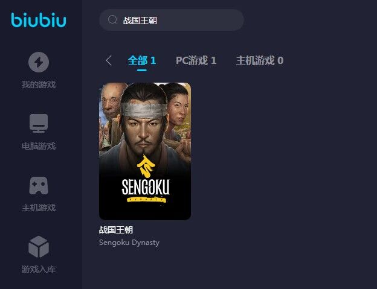Open the cube 游戏入库 icon
This screenshot has width=377, height=289.
(39, 247)
